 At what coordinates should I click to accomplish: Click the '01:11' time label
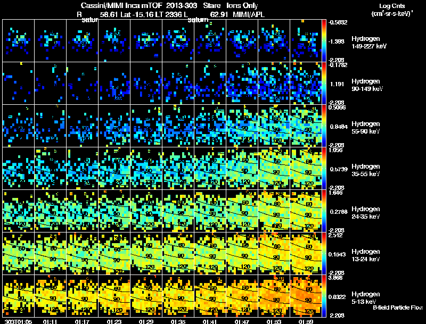click(x=50, y=321)
